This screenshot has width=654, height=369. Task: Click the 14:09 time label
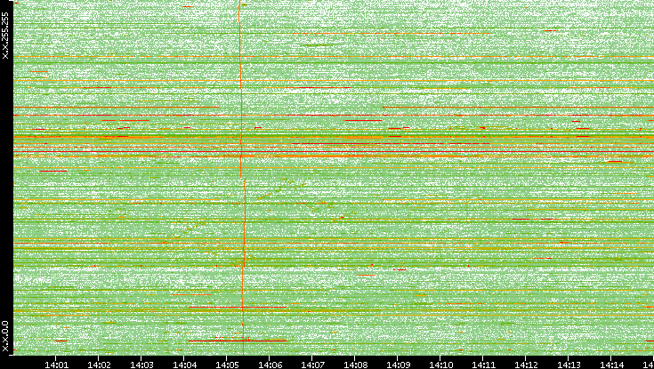(398, 365)
